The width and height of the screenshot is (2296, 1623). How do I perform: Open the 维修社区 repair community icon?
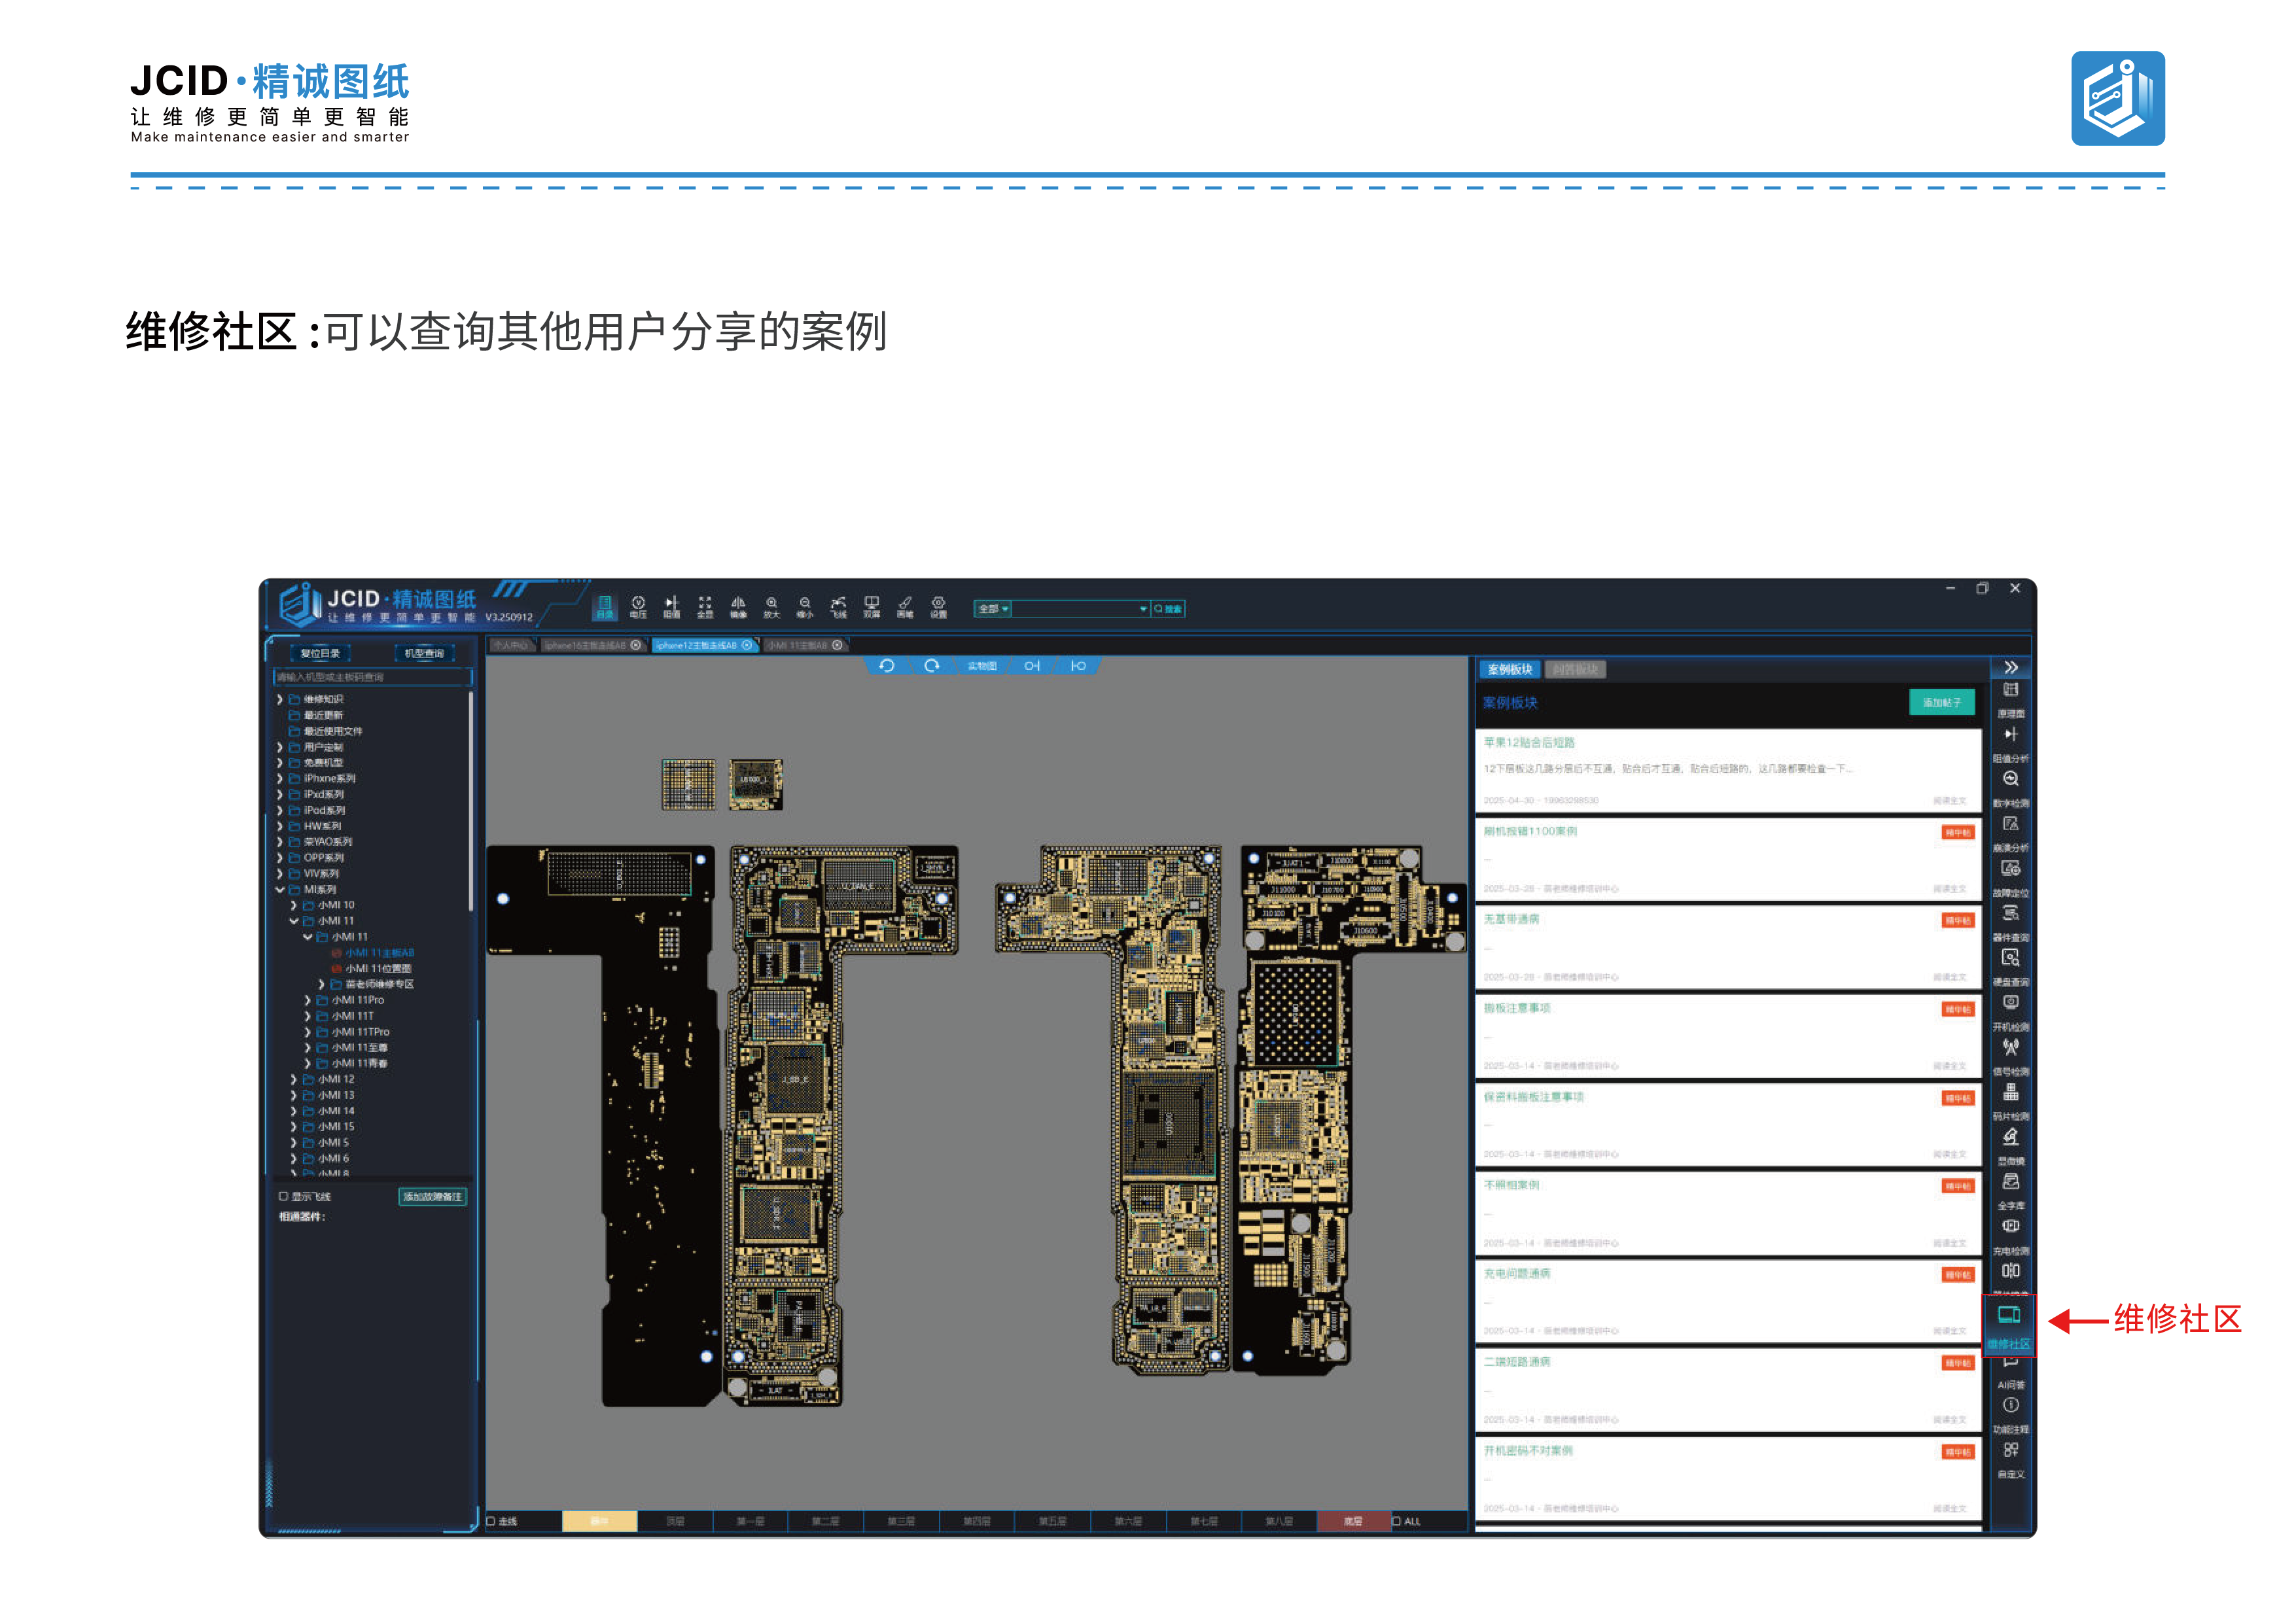point(2009,1326)
